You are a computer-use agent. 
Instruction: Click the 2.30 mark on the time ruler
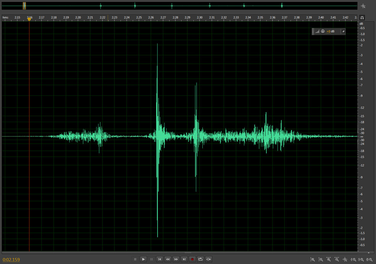click(200, 18)
